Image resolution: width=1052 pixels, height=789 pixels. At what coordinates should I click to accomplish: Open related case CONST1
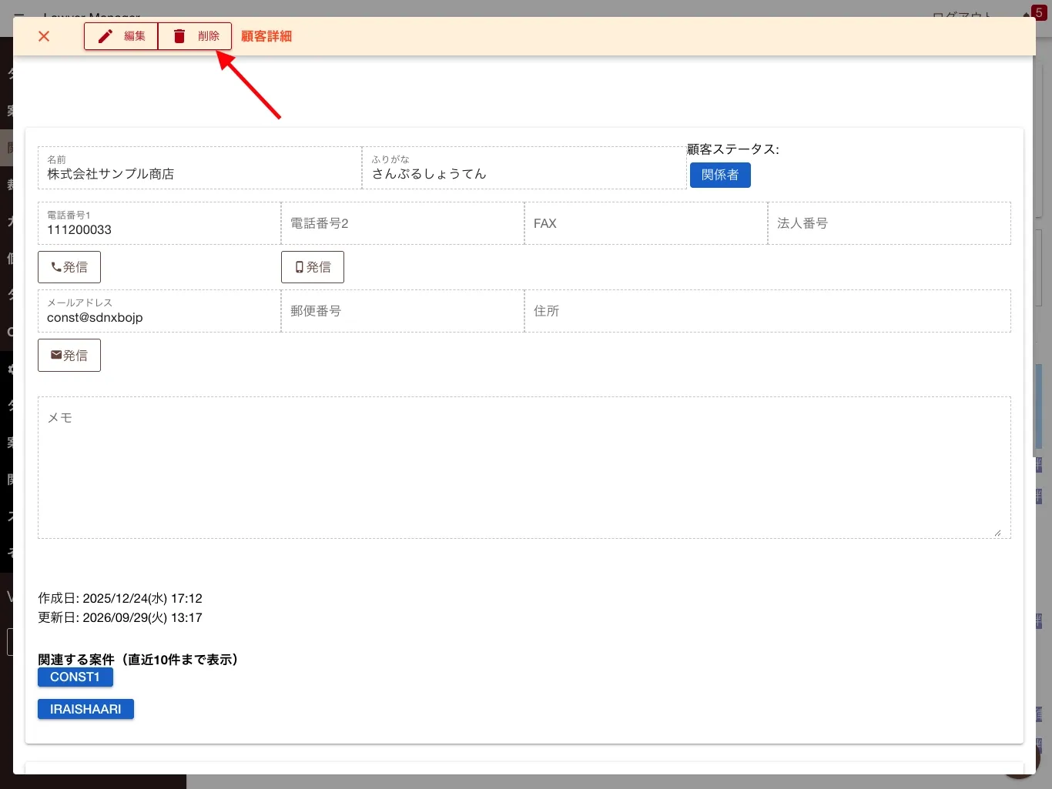click(x=75, y=677)
